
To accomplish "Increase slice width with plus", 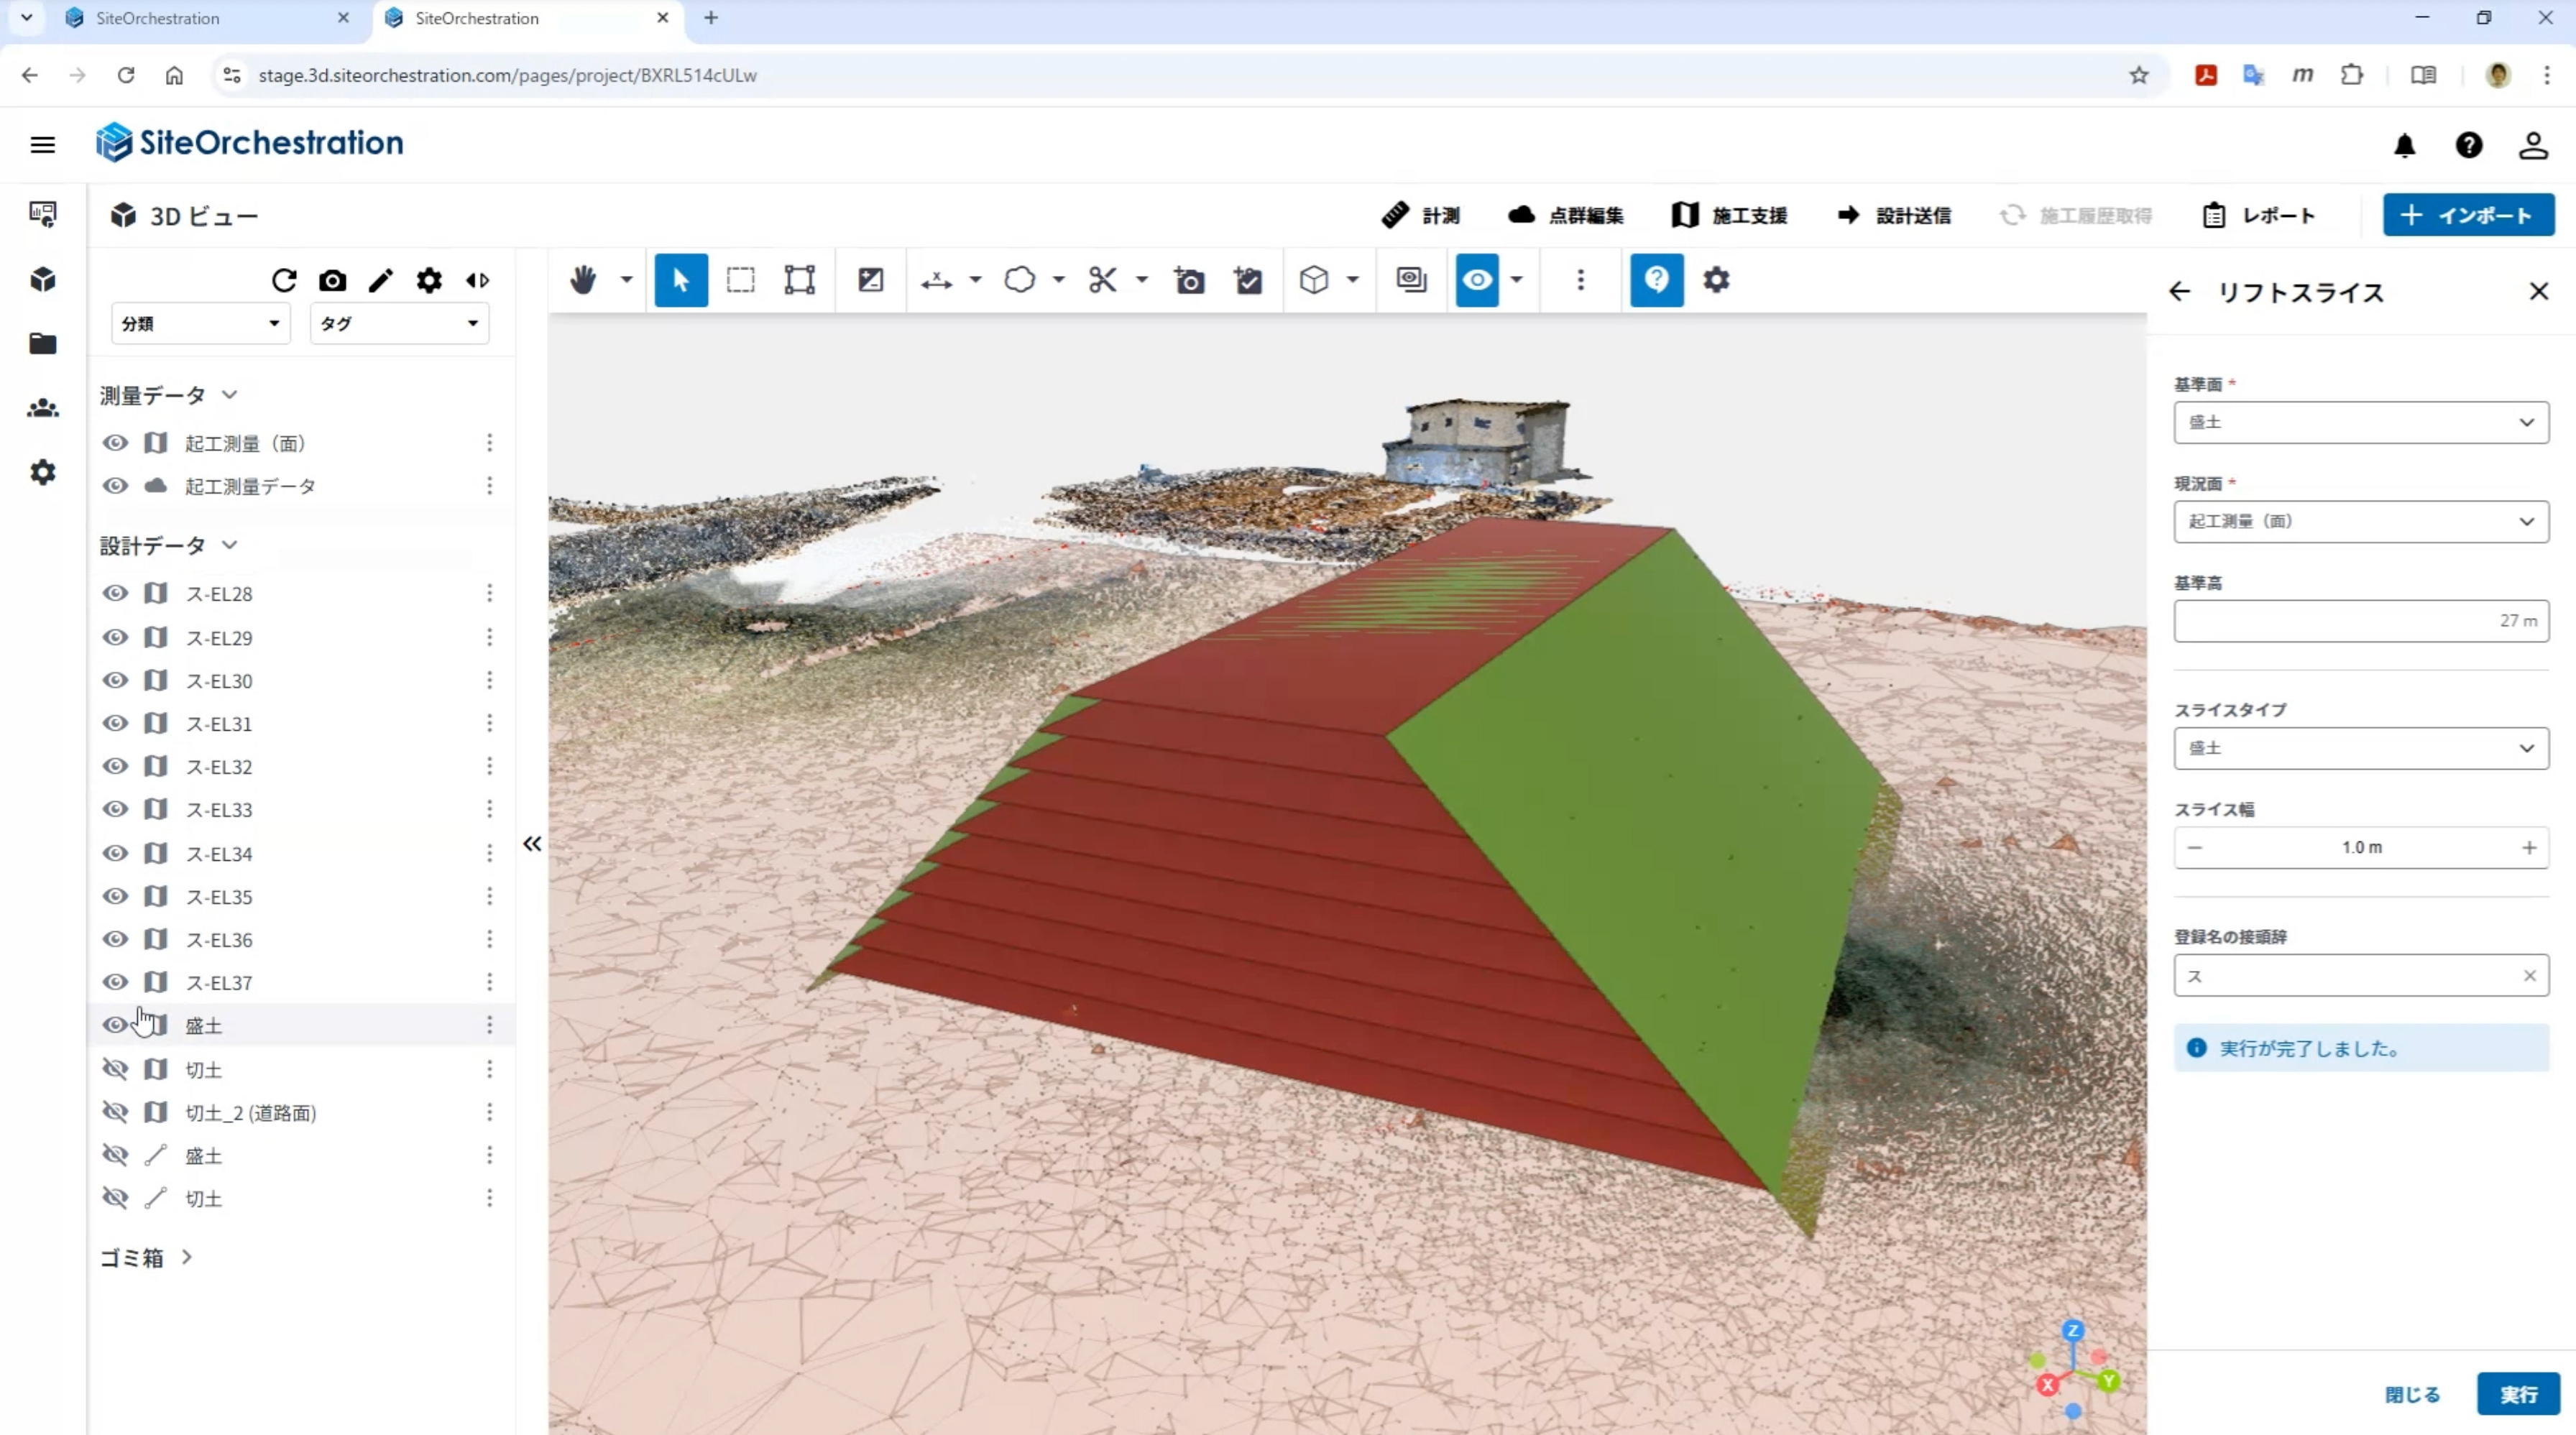I will pyautogui.click(x=2529, y=848).
